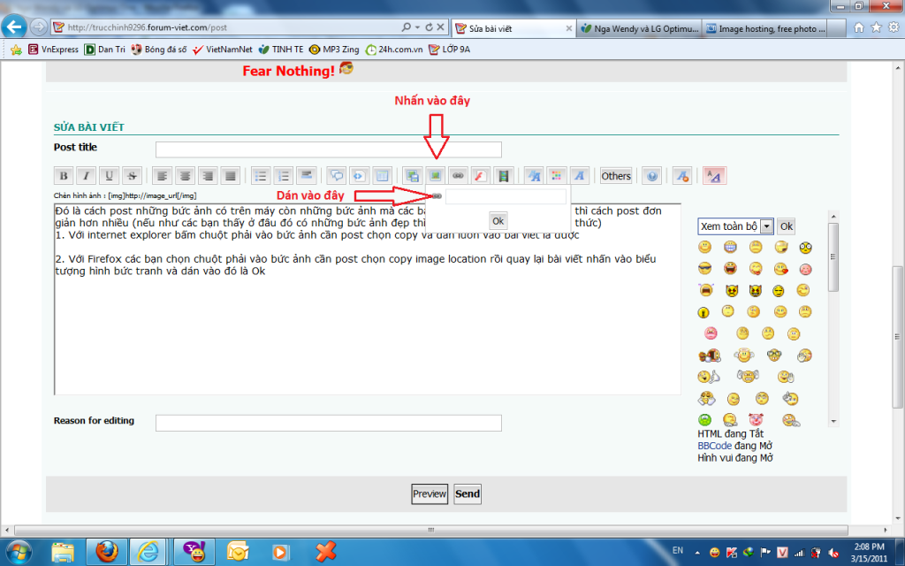Screen dimensions: 905x566
Task: Expand the 'Xem toàn bộ' smiley dropdown
Action: click(766, 226)
